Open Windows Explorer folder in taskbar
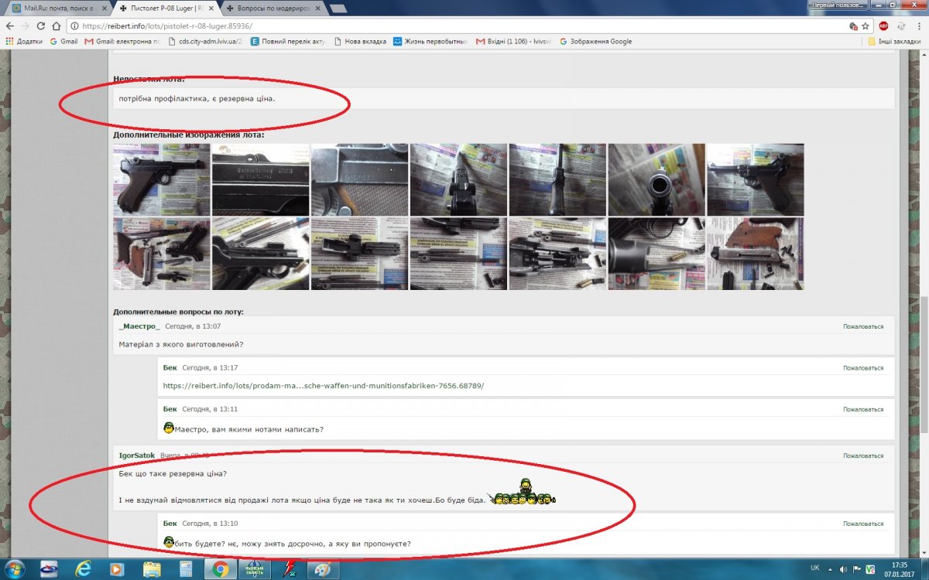This screenshot has height=580, width=929. tap(152, 570)
